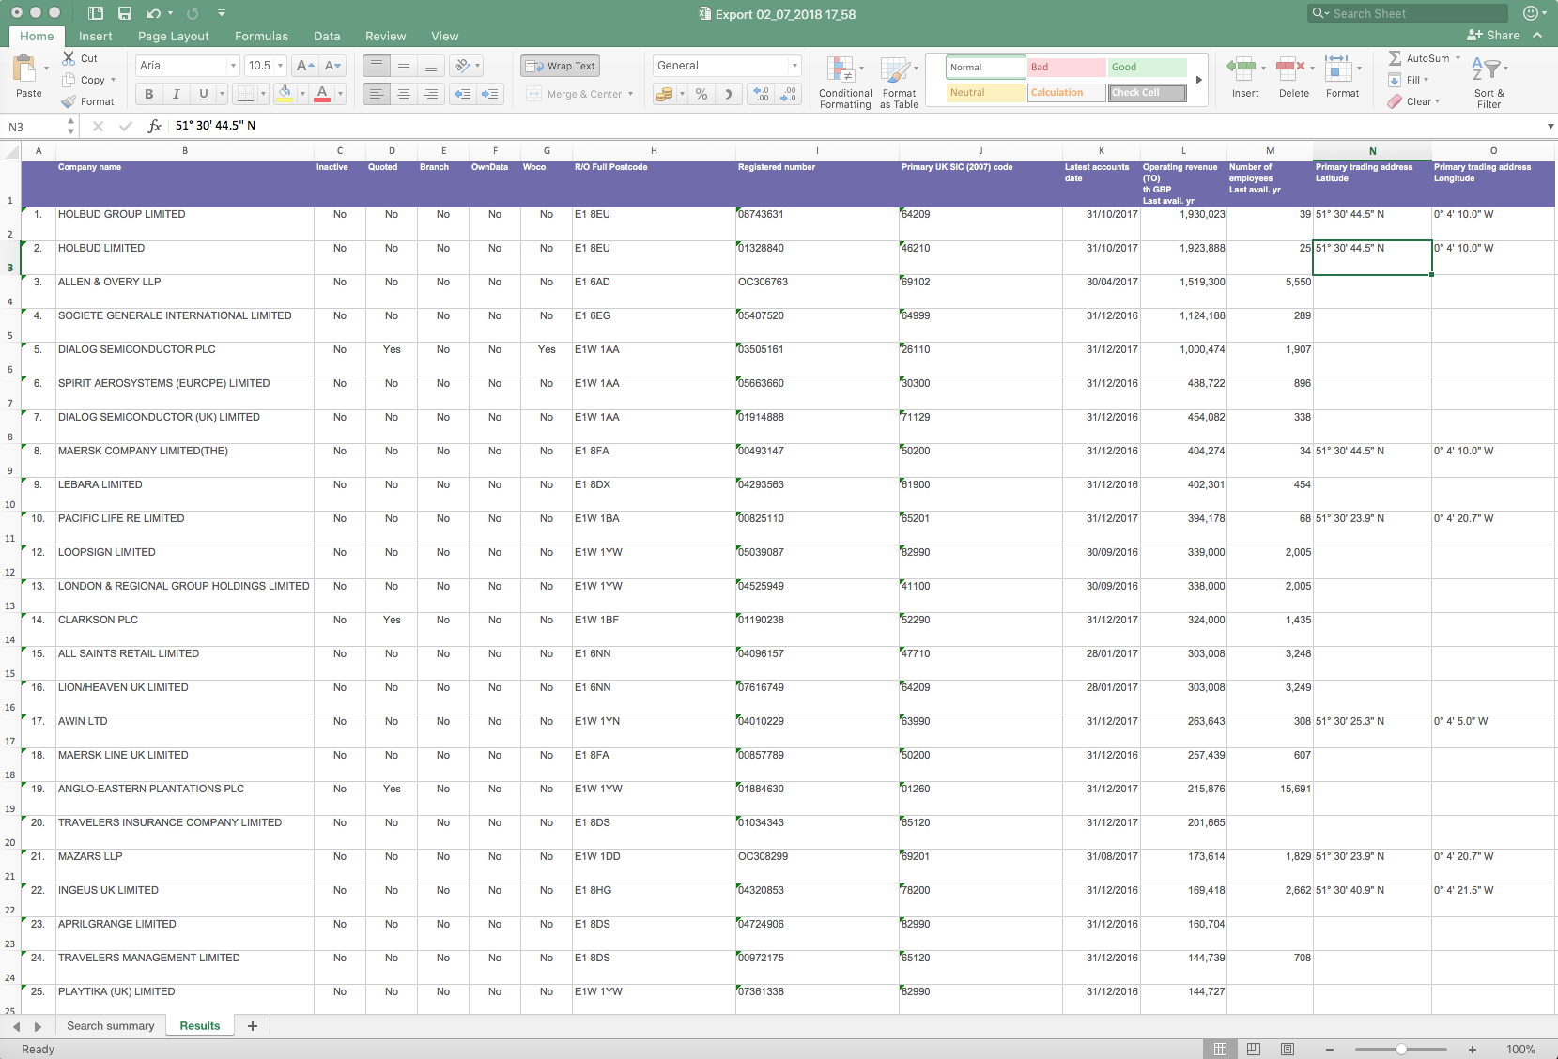
Task: Open the Insert ribbon tab
Action: (96, 37)
